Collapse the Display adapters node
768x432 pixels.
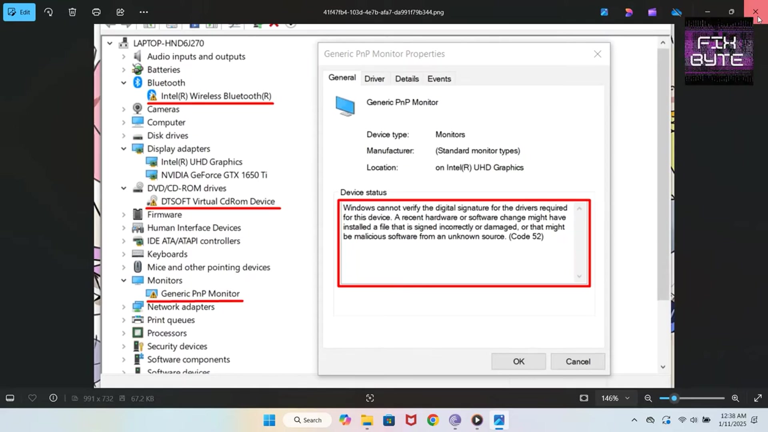point(124,149)
